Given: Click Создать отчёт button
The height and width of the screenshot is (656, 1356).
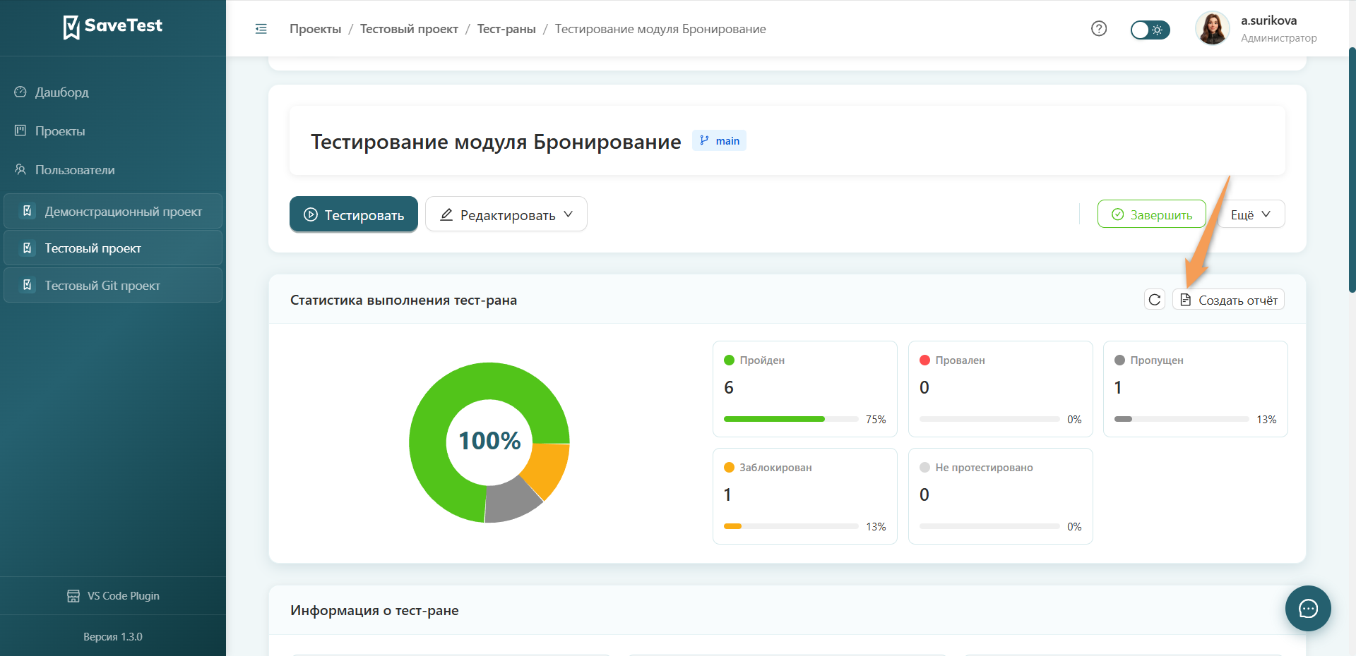Looking at the screenshot, I should (x=1229, y=300).
